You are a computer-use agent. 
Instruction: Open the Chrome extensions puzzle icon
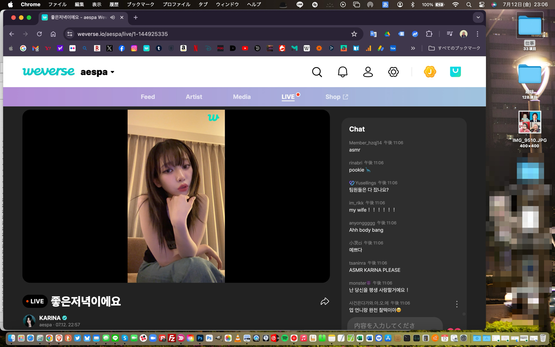pos(429,34)
